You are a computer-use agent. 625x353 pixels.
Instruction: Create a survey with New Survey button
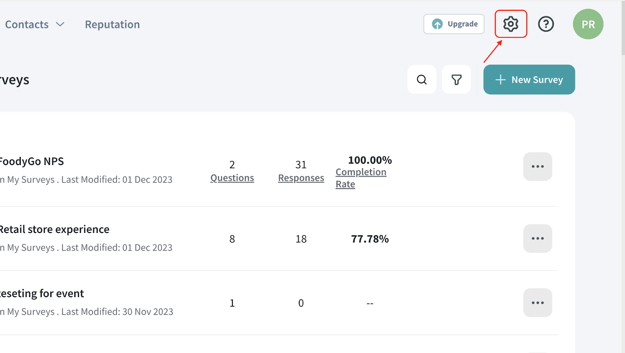tap(529, 80)
